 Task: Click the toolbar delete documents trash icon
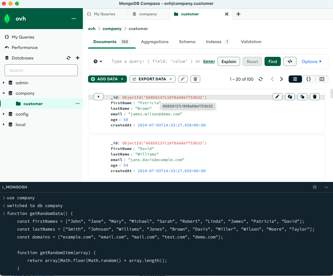click(195, 79)
